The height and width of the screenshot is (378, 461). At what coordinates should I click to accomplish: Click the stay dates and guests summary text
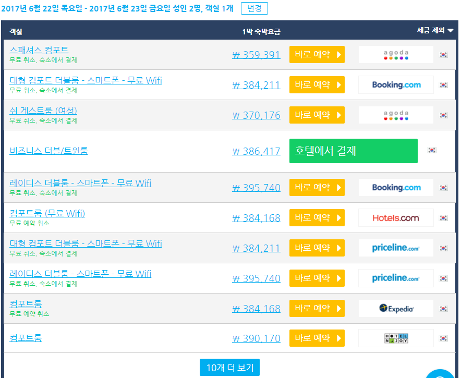pyautogui.click(x=117, y=8)
